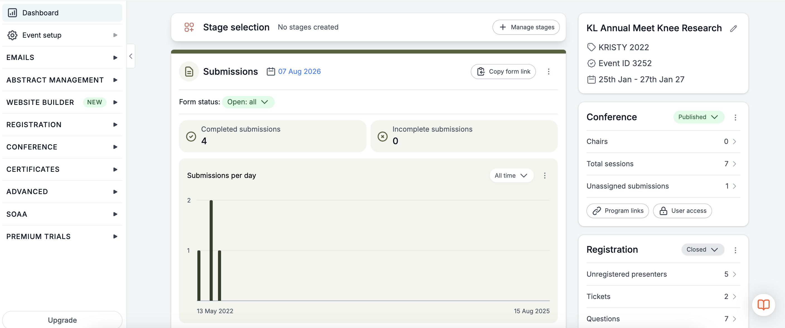Screen dimensions: 785x328
Task: Click the NEW badge beside Website Builder
Action: pos(95,102)
